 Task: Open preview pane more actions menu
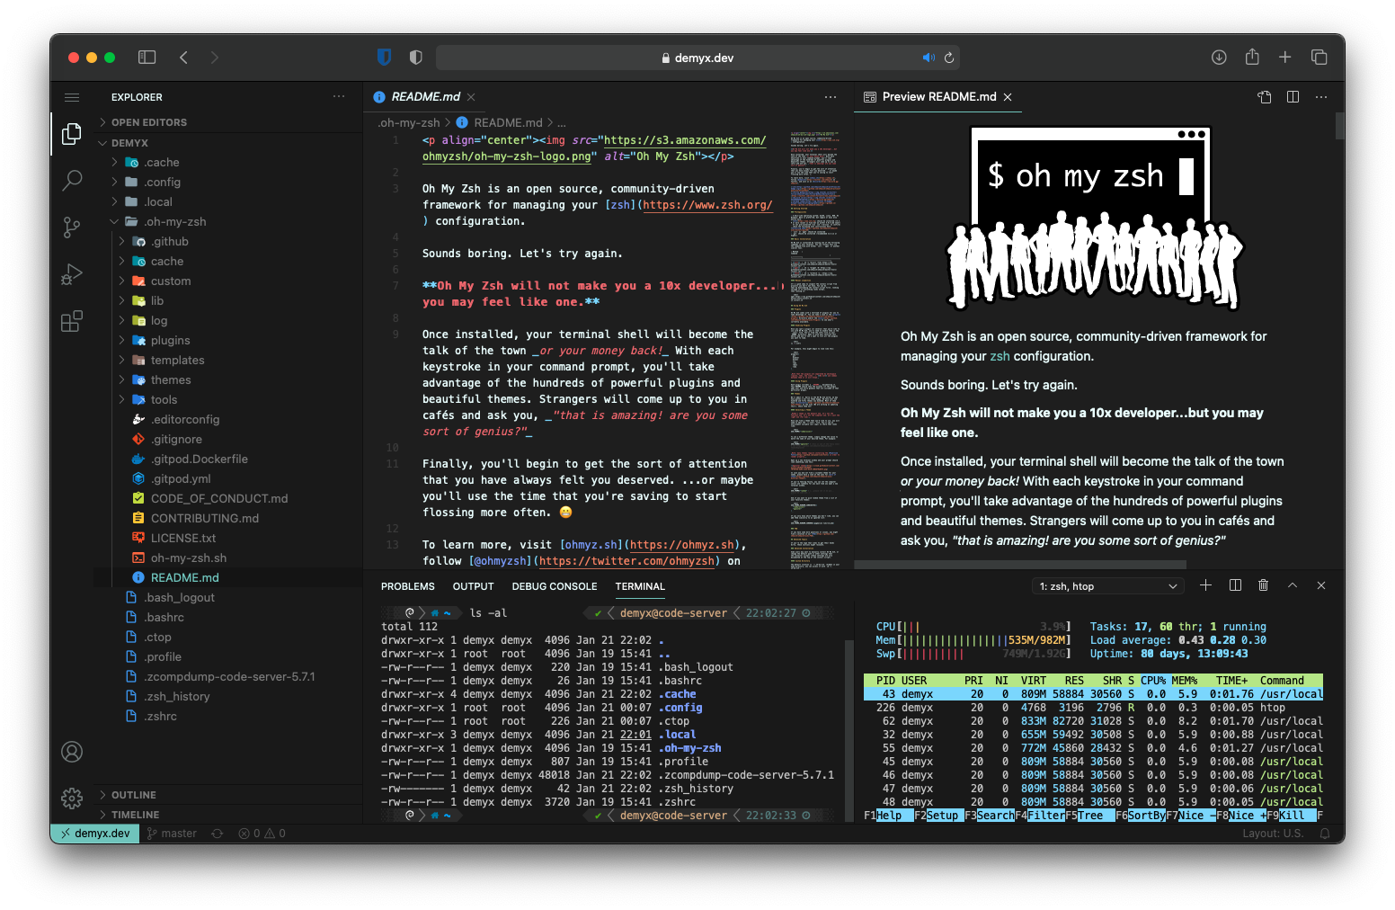coord(1321,97)
